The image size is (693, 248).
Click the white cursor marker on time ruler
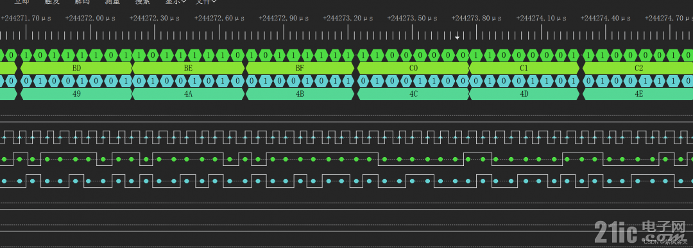click(x=457, y=38)
